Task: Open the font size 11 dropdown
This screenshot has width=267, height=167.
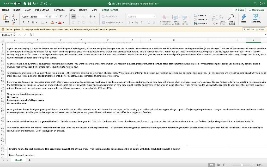Action: coord(56,16)
